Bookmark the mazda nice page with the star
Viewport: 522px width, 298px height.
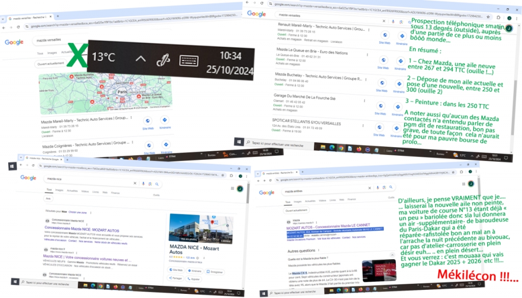(223, 175)
